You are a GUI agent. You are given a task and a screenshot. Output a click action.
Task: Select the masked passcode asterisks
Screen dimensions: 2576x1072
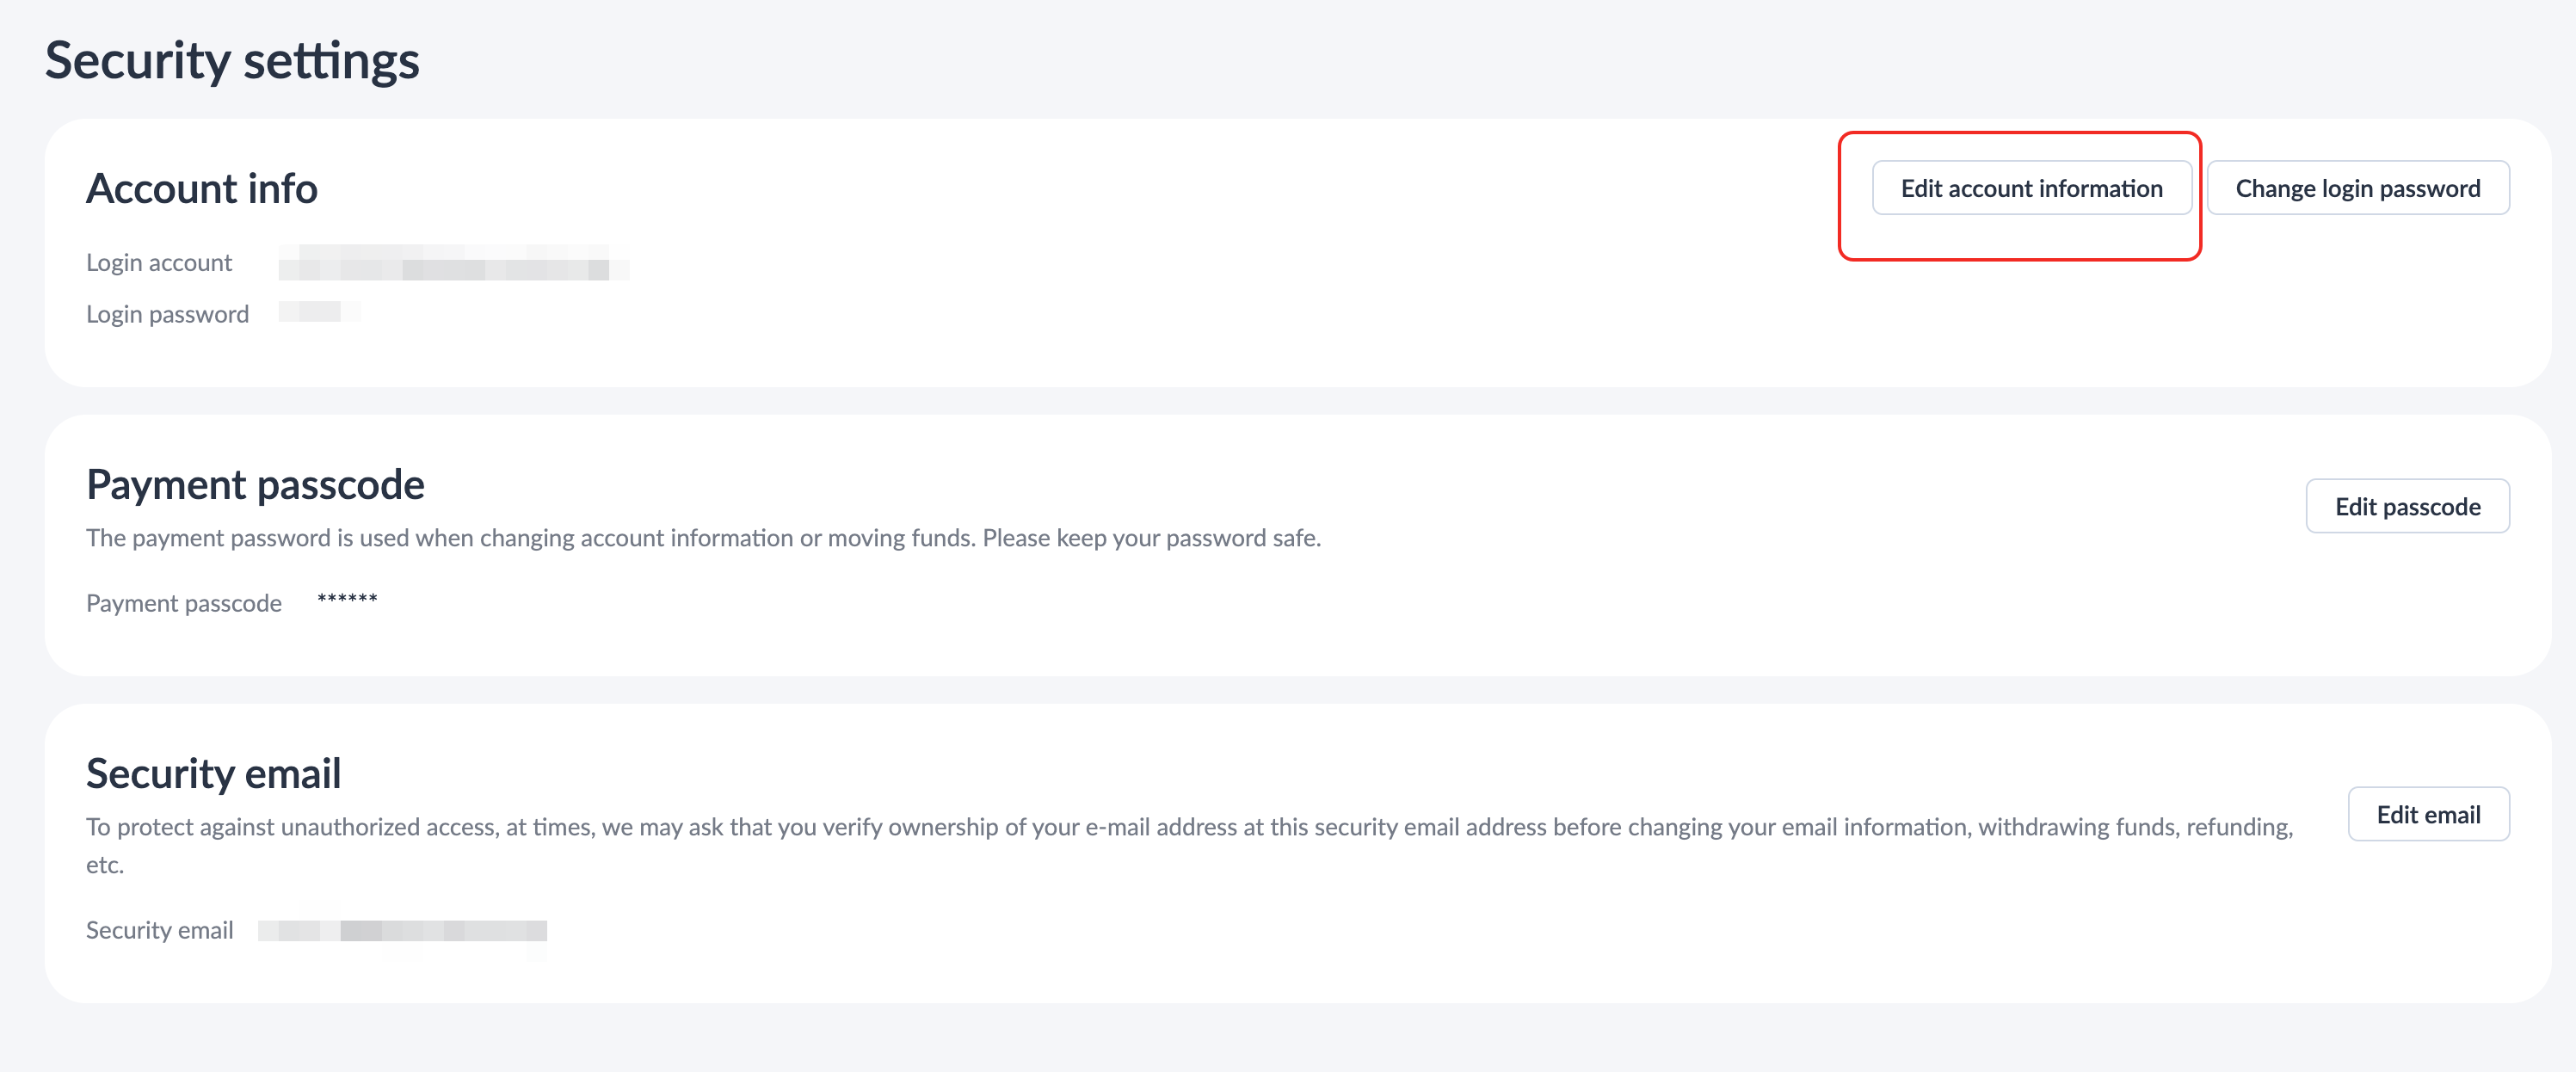point(347,600)
